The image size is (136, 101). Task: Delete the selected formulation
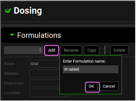tap(119, 50)
